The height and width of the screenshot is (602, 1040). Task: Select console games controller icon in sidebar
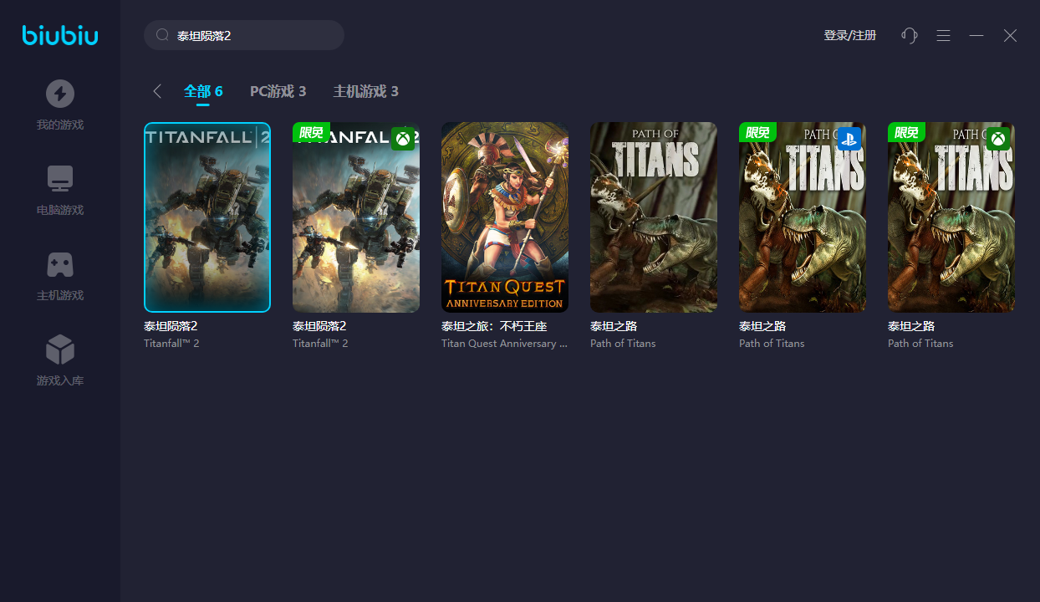point(59,264)
